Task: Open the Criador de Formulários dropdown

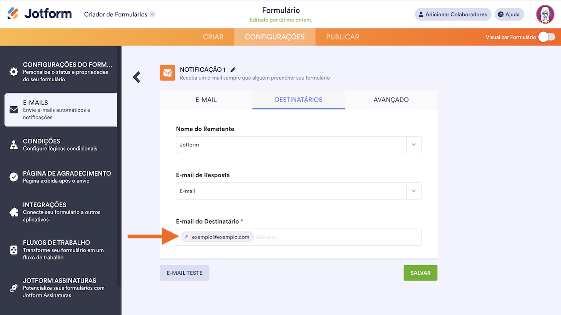Action: coord(153,14)
